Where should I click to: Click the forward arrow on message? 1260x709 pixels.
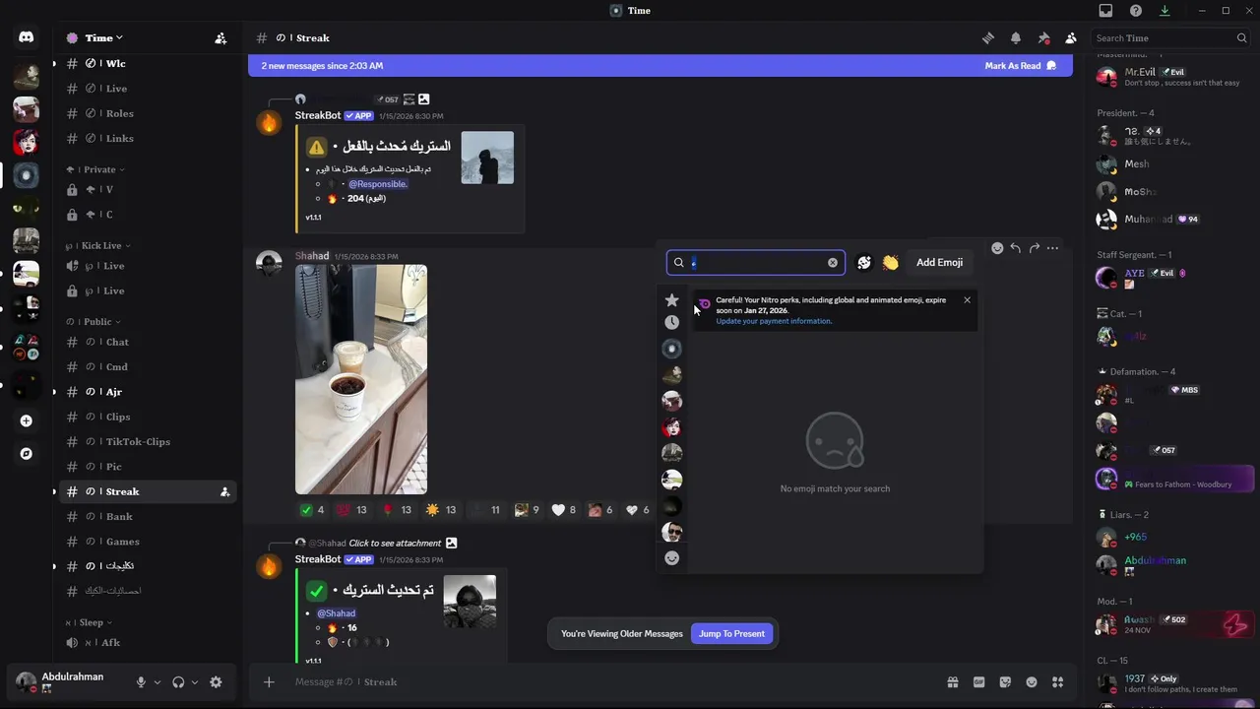pos(1034,248)
